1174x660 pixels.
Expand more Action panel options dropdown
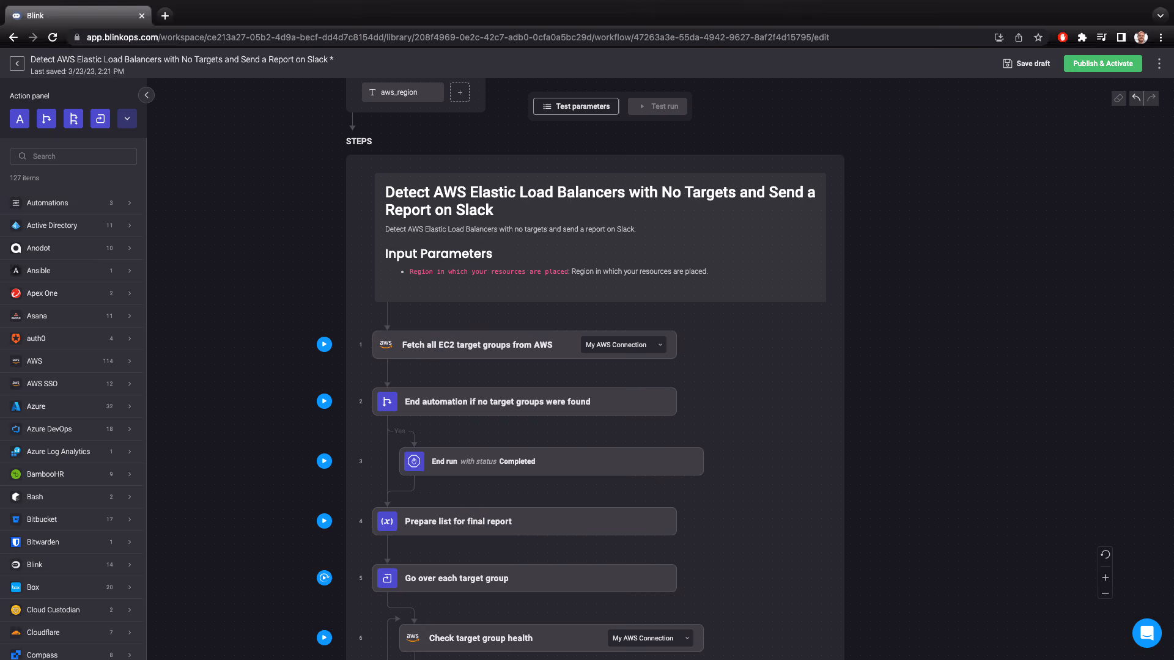click(127, 119)
